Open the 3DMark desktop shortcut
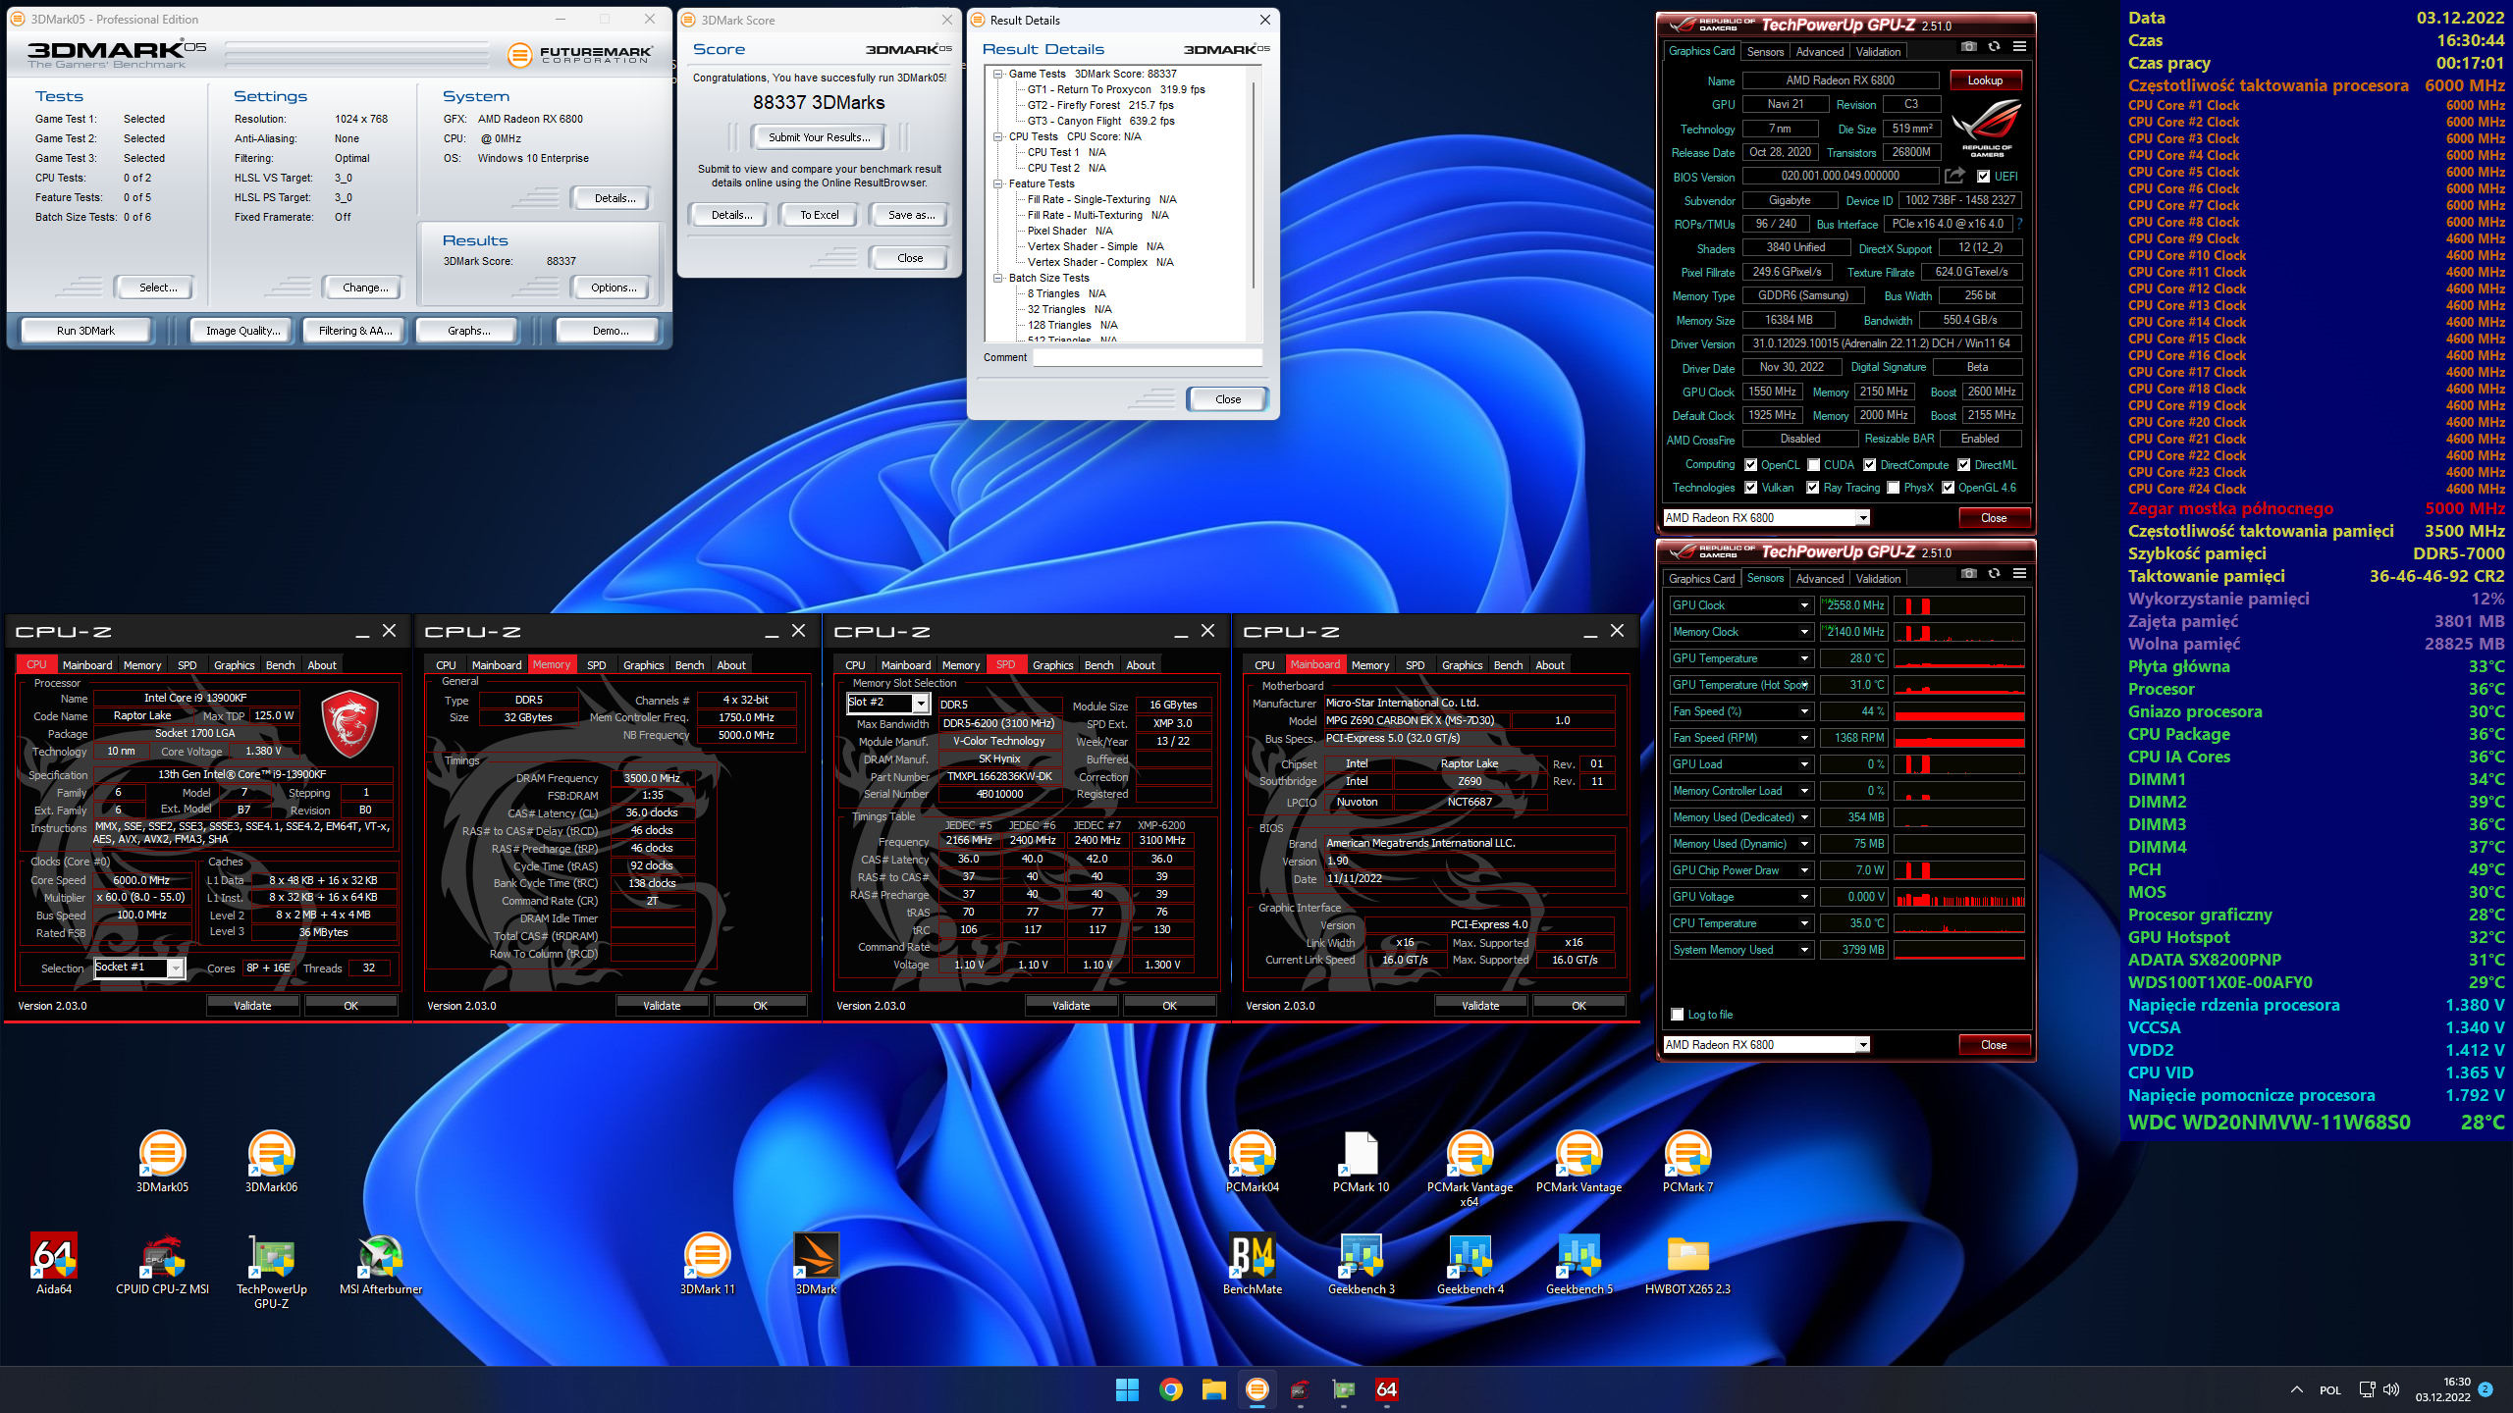2513x1413 pixels. [x=816, y=1264]
